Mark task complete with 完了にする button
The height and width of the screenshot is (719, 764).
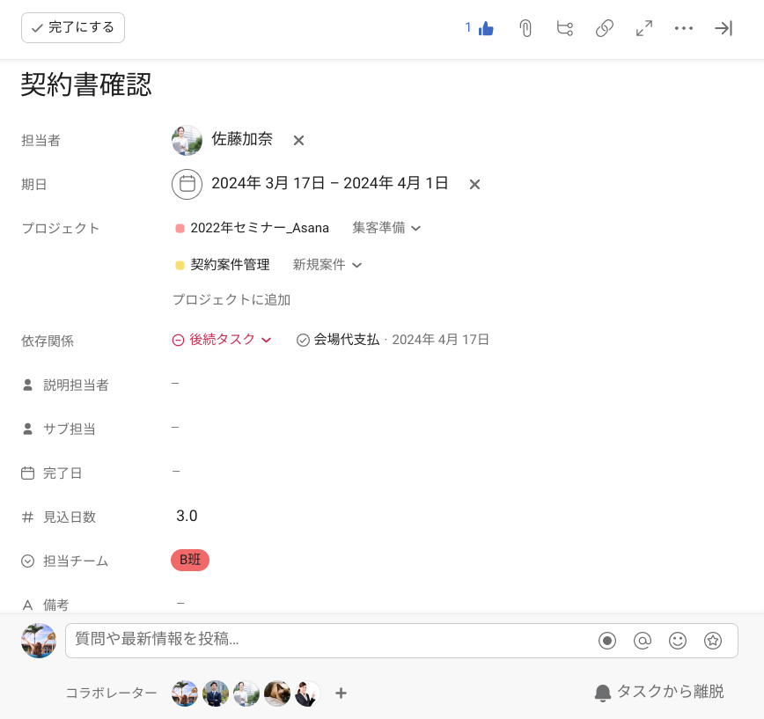(x=72, y=28)
